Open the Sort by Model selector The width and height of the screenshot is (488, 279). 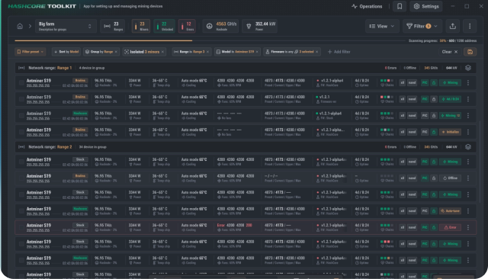(66, 52)
